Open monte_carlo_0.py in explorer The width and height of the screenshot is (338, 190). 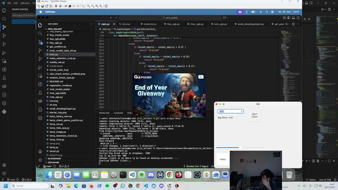pos(59,70)
